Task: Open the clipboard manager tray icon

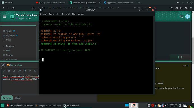Action: tap(159, 105)
